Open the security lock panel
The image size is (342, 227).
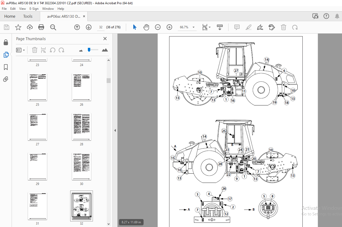(6, 42)
